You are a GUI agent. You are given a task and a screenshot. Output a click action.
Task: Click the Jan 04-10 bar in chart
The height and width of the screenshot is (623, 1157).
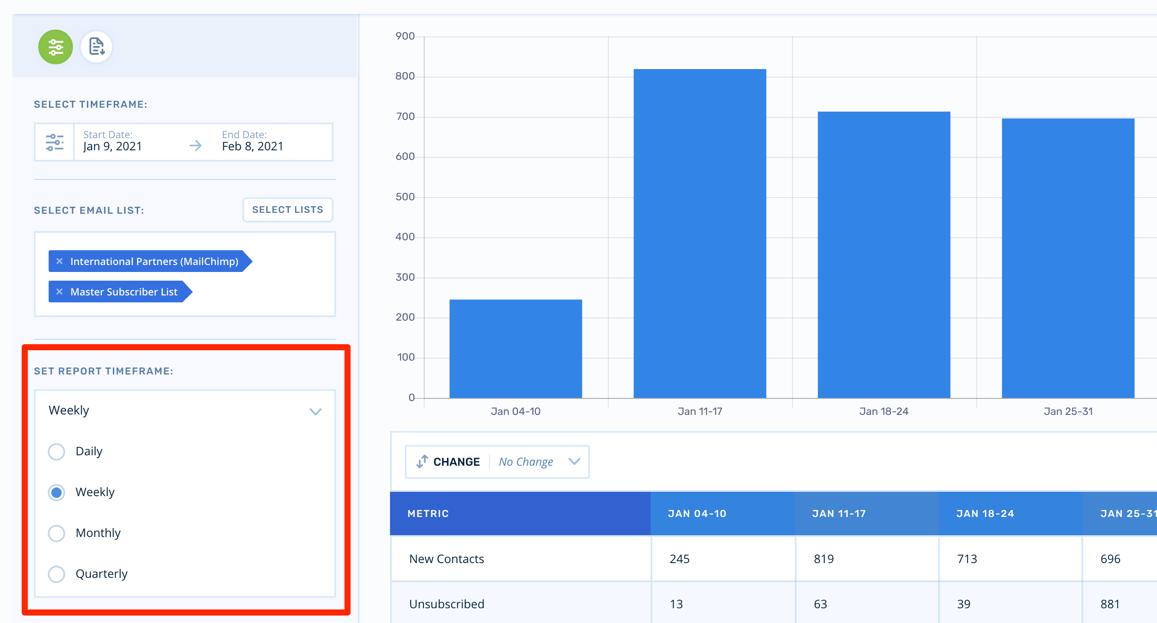(515, 348)
